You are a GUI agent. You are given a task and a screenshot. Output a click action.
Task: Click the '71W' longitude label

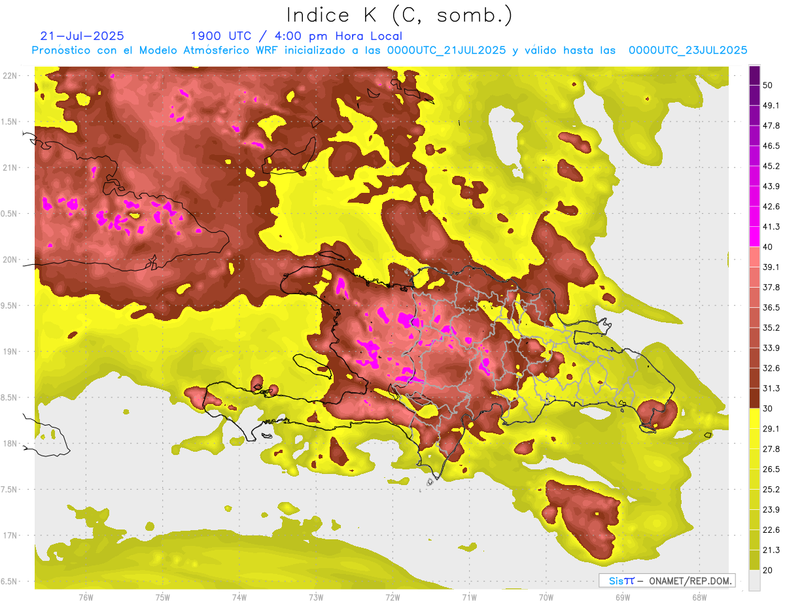click(x=469, y=598)
